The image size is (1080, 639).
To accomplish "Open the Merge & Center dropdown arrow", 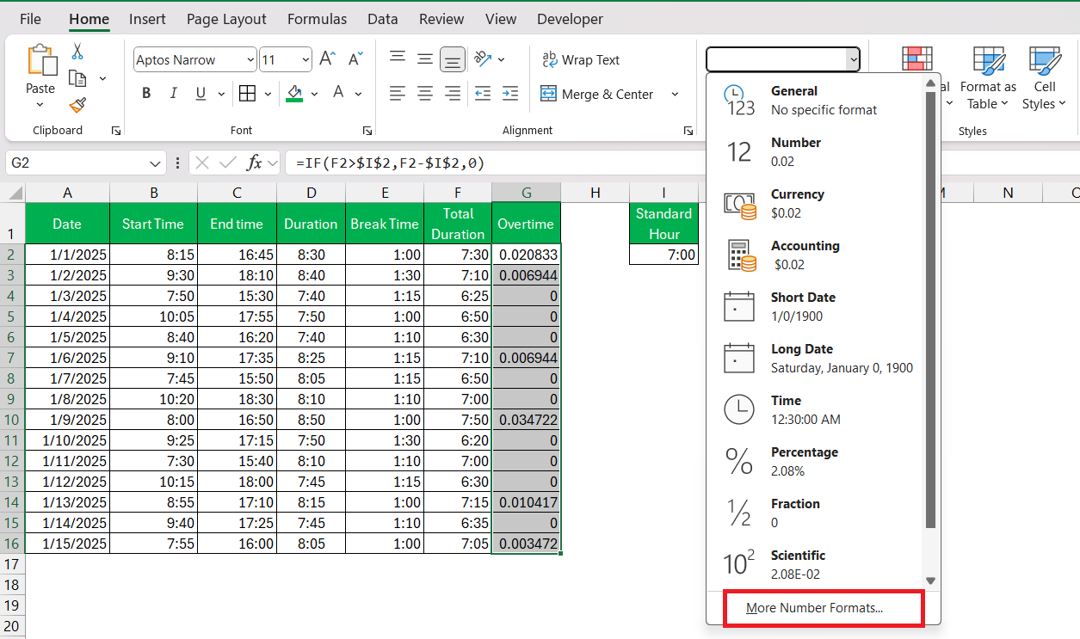I will (675, 95).
